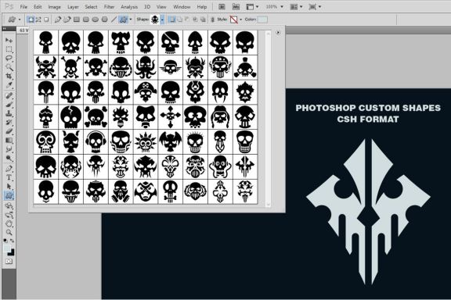The image size is (451, 300).
Task: Open the layer Style picker dropdown
Action: click(240, 20)
